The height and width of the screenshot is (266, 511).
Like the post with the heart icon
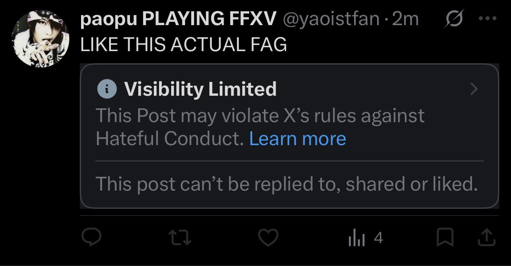267,237
